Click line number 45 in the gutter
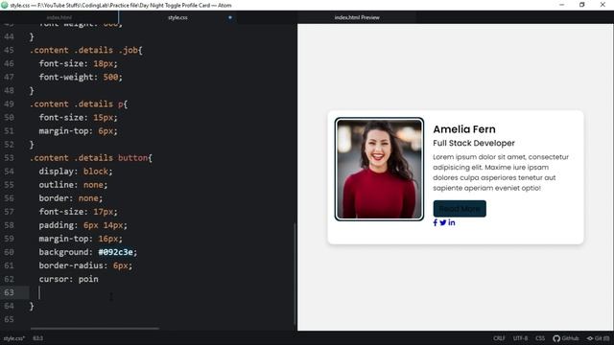 coord(9,50)
